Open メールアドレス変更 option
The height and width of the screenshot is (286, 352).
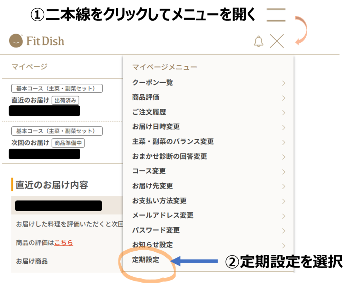pyautogui.click(x=163, y=216)
